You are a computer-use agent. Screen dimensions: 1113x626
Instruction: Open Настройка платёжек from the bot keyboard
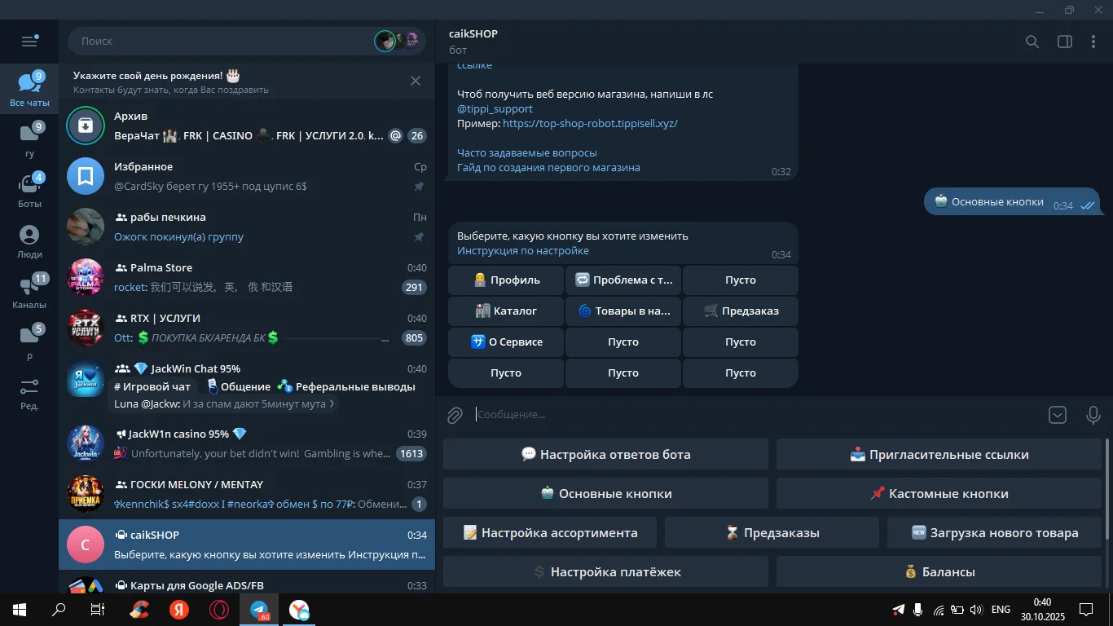(606, 571)
